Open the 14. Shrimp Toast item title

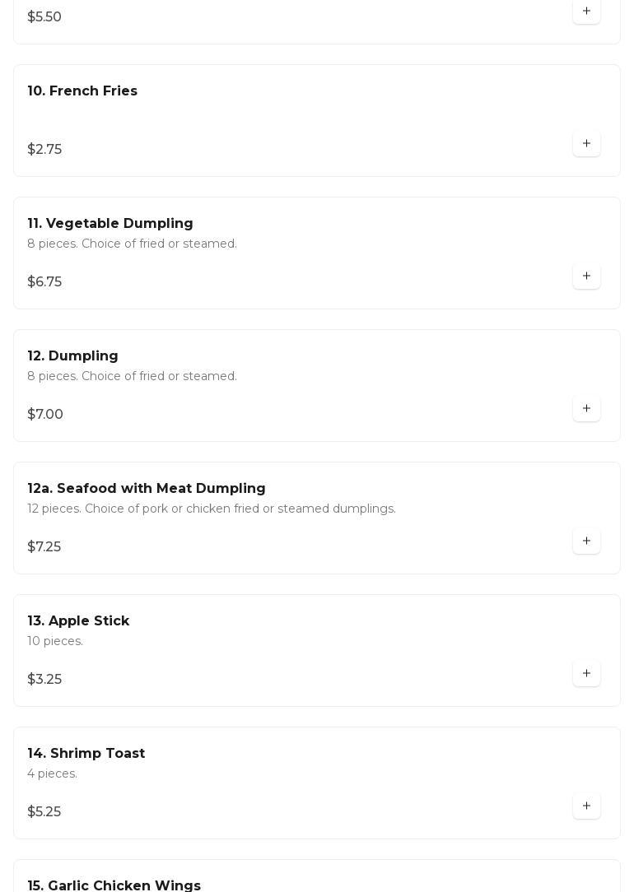86,754
